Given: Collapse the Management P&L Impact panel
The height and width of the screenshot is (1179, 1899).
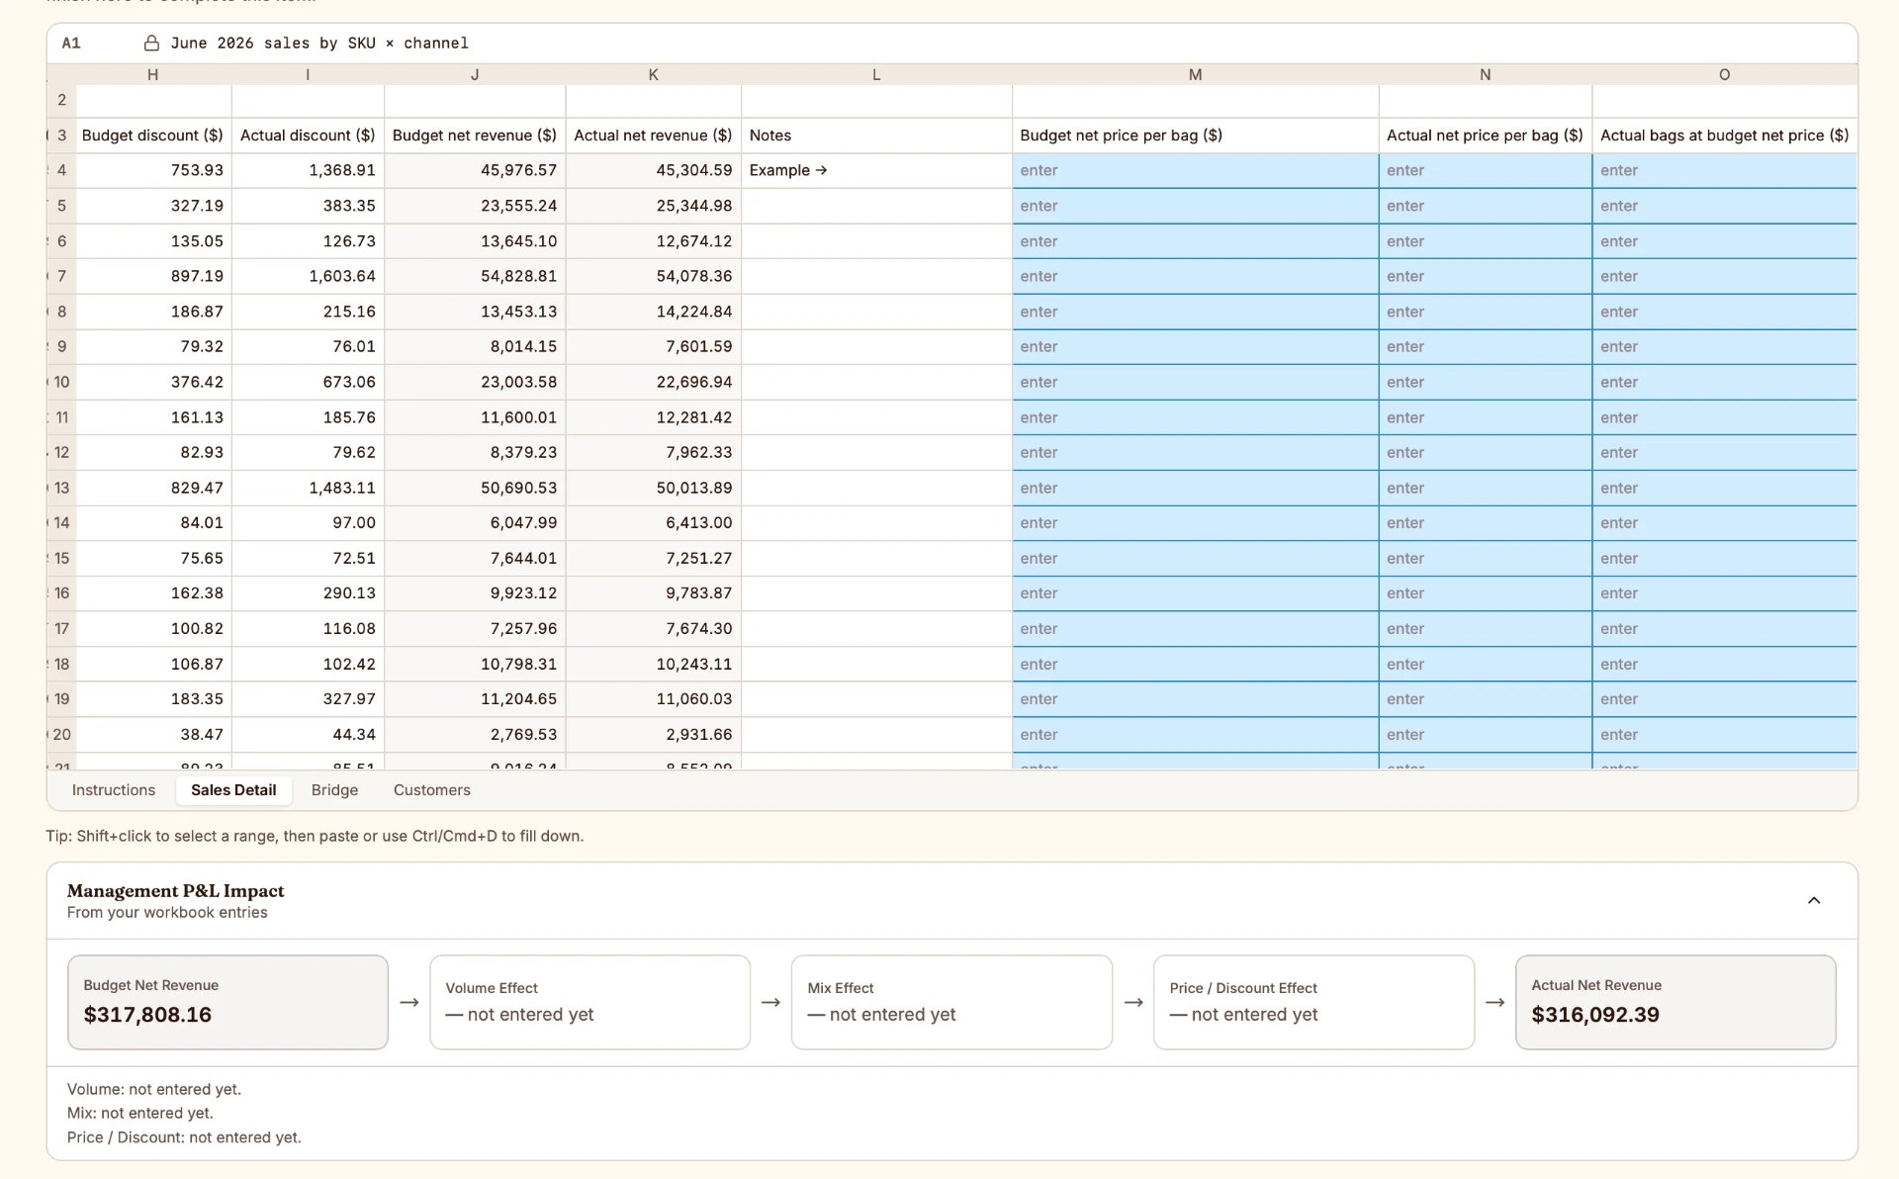Looking at the screenshot, I should [x=1813, y=900].
